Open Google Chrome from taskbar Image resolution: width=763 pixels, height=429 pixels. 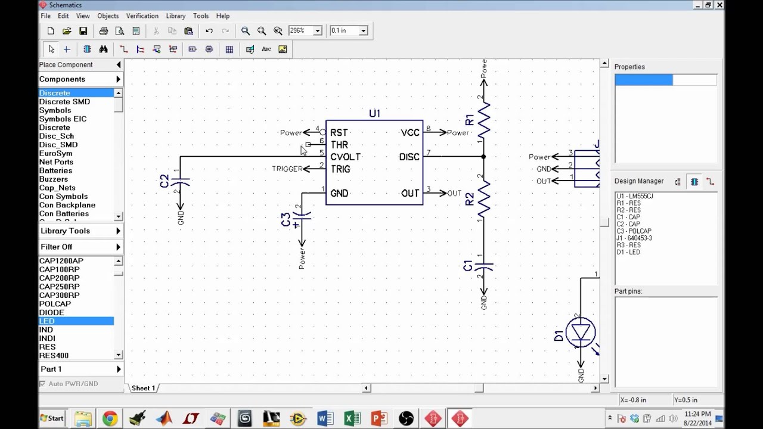coord(110,419)
